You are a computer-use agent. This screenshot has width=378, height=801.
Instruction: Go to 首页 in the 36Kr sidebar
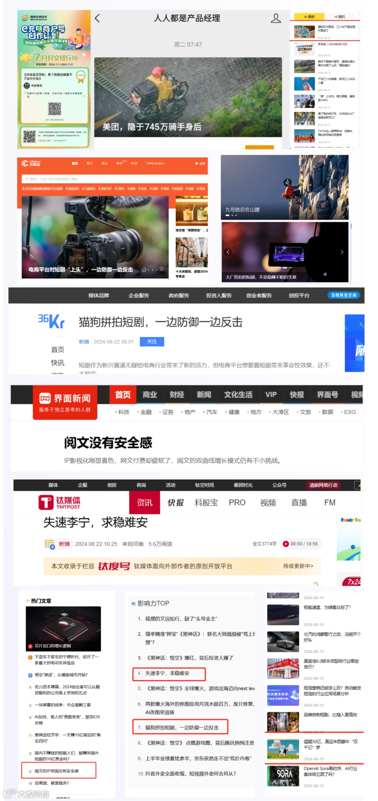58,350
